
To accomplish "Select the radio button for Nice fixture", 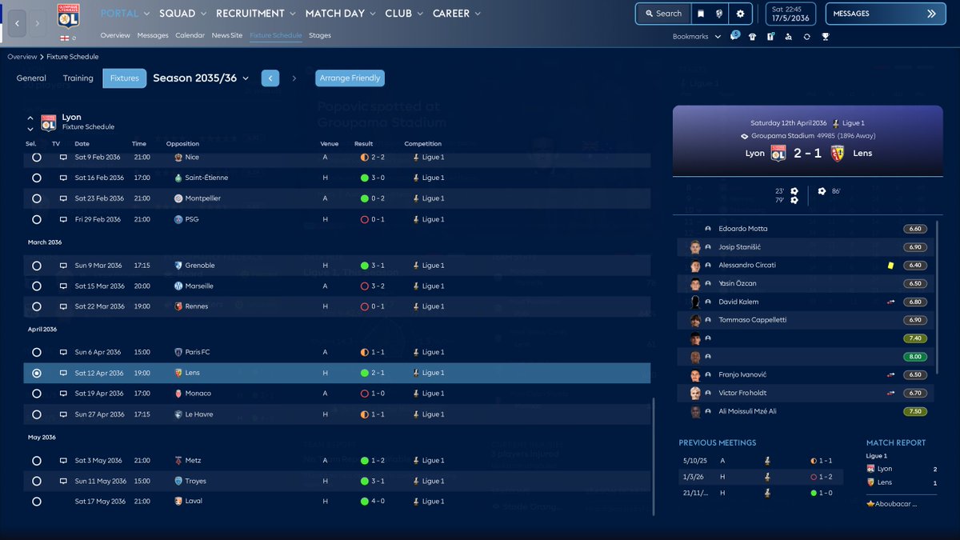I will pos(37,158).
